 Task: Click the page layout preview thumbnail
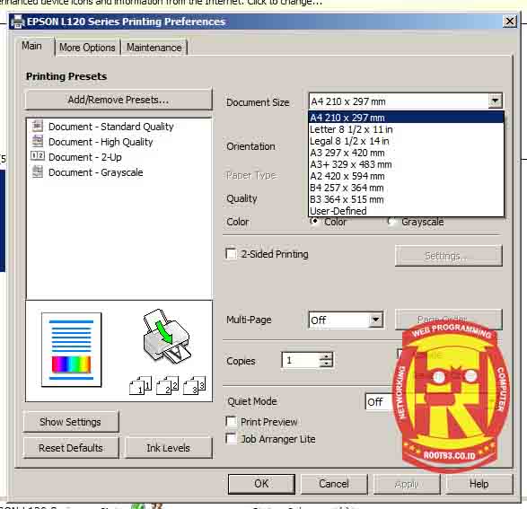click(x=71, y=350)
